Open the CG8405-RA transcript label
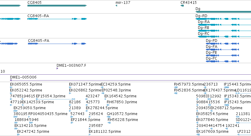251x136 pixels. pyautogui.click(x=38, y=16)
